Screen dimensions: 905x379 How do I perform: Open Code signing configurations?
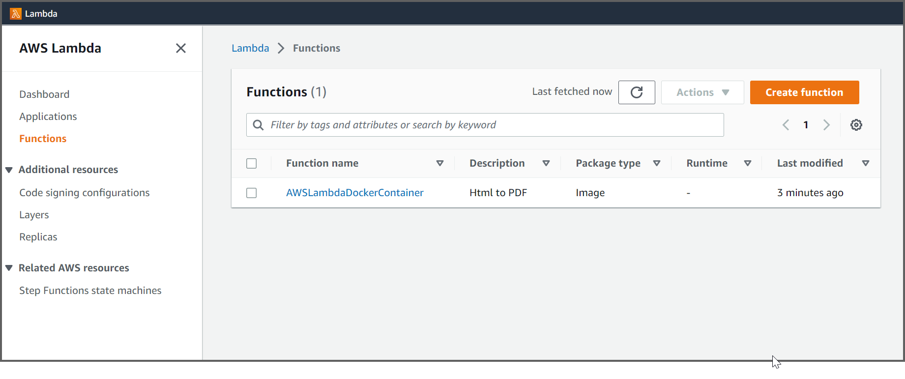85,193
